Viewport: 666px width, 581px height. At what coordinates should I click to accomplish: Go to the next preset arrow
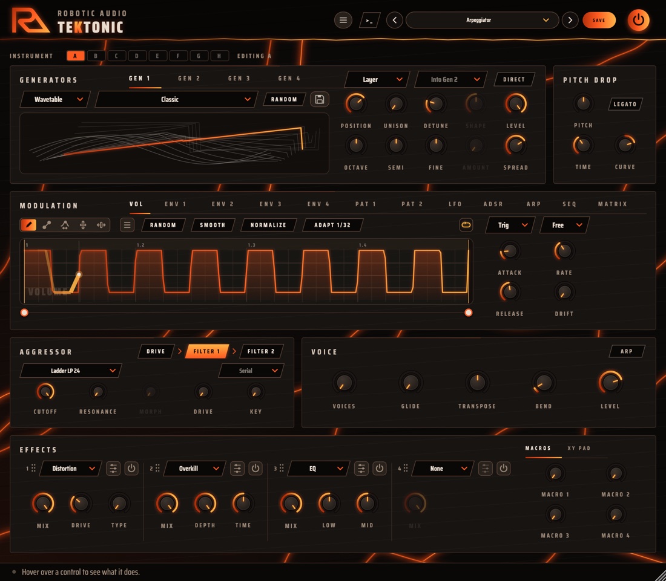coord(570,20)
